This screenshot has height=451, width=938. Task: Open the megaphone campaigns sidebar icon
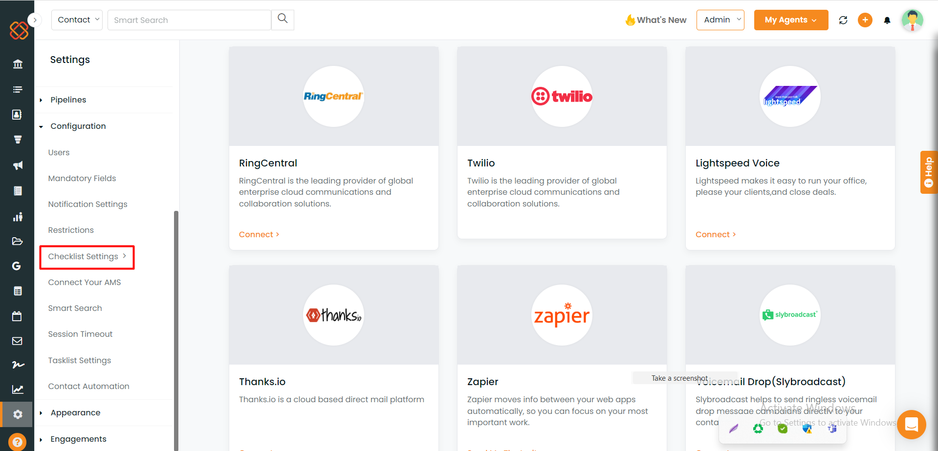click(18, 165)
